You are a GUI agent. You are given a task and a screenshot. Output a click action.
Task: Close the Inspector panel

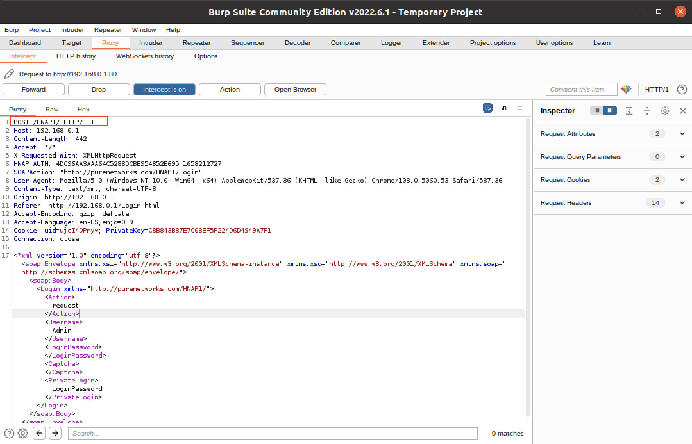(x=683, y=111)
